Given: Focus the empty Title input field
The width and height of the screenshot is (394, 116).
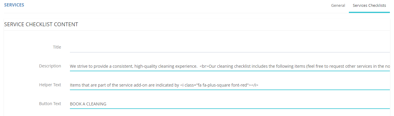Looking at the screenshot, I should coord(230,47).
